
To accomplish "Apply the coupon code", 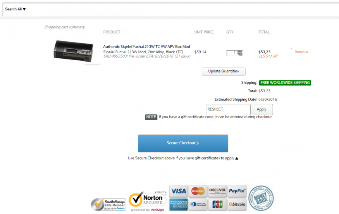I will point(262,109).
